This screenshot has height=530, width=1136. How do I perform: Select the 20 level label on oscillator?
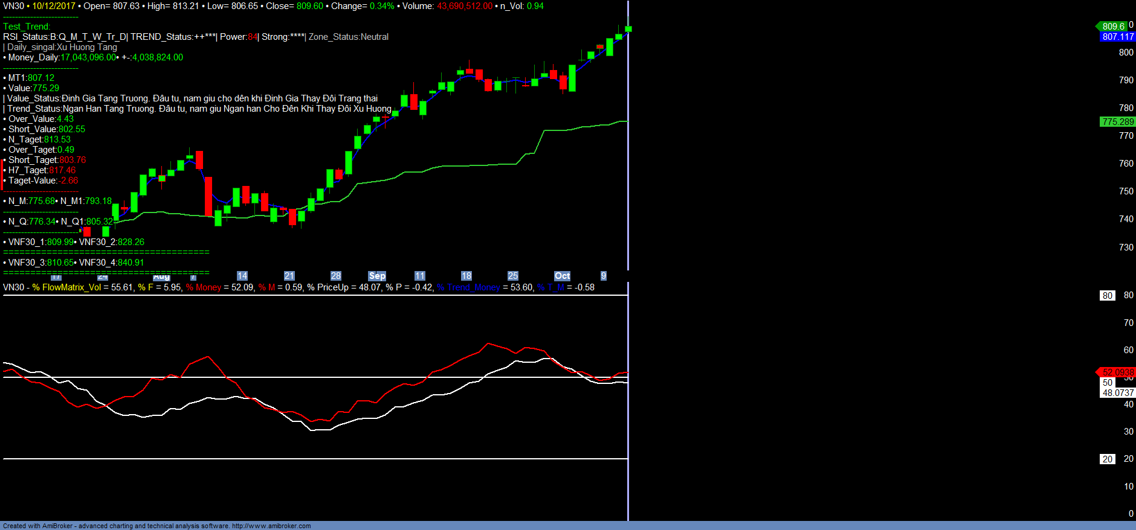1107,459
